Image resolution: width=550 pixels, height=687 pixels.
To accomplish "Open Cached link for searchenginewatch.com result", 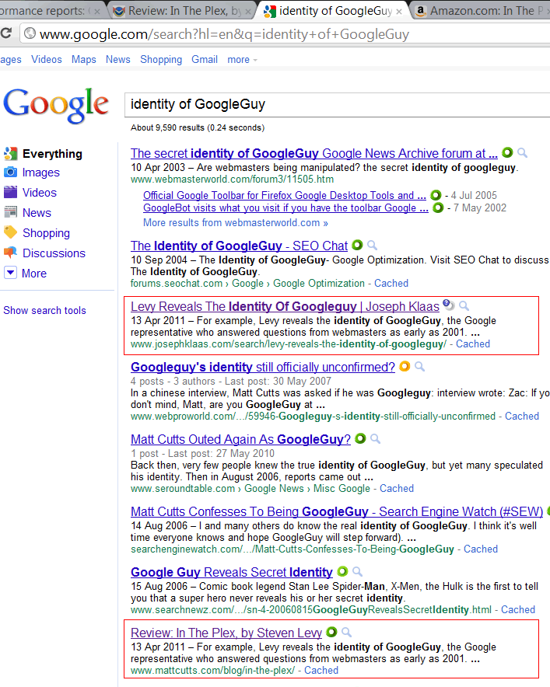I will (x=481, y=549).
